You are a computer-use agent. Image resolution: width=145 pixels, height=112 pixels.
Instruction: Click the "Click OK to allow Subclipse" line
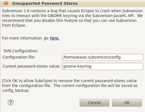click(69, 81)
